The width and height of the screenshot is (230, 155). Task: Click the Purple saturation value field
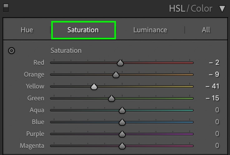[217, 134]
